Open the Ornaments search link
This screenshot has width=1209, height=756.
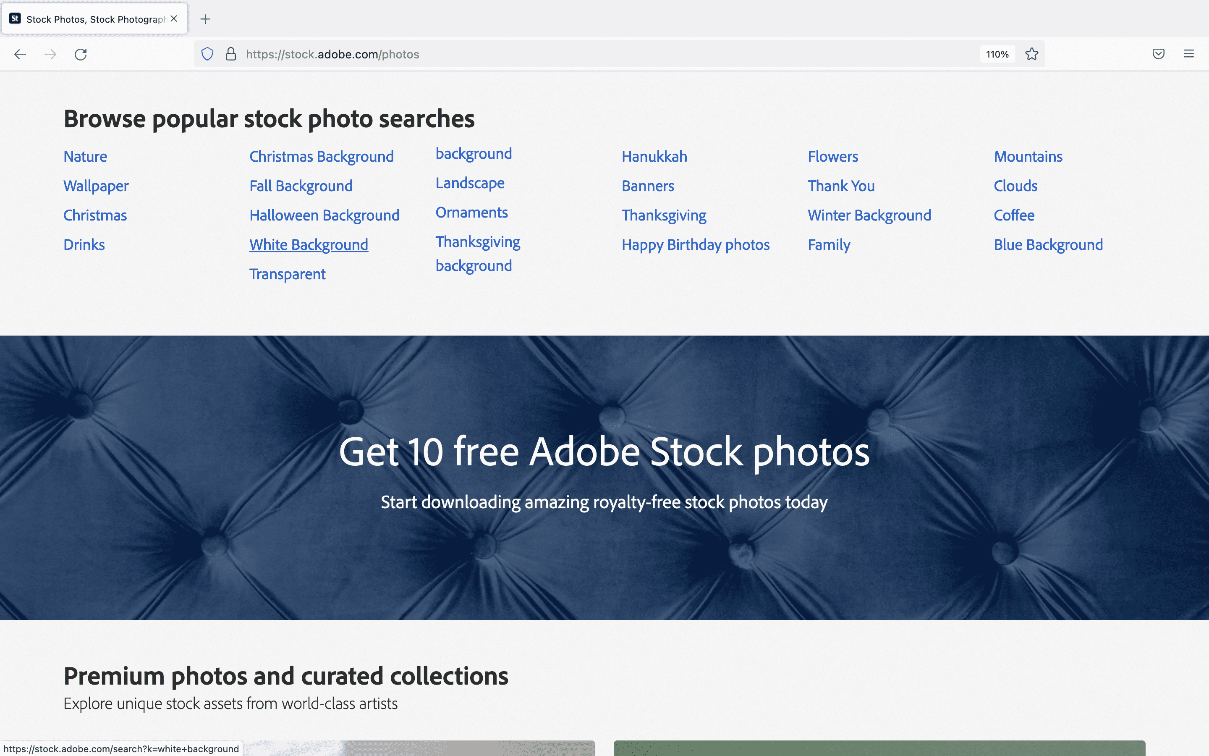[471, 213]
